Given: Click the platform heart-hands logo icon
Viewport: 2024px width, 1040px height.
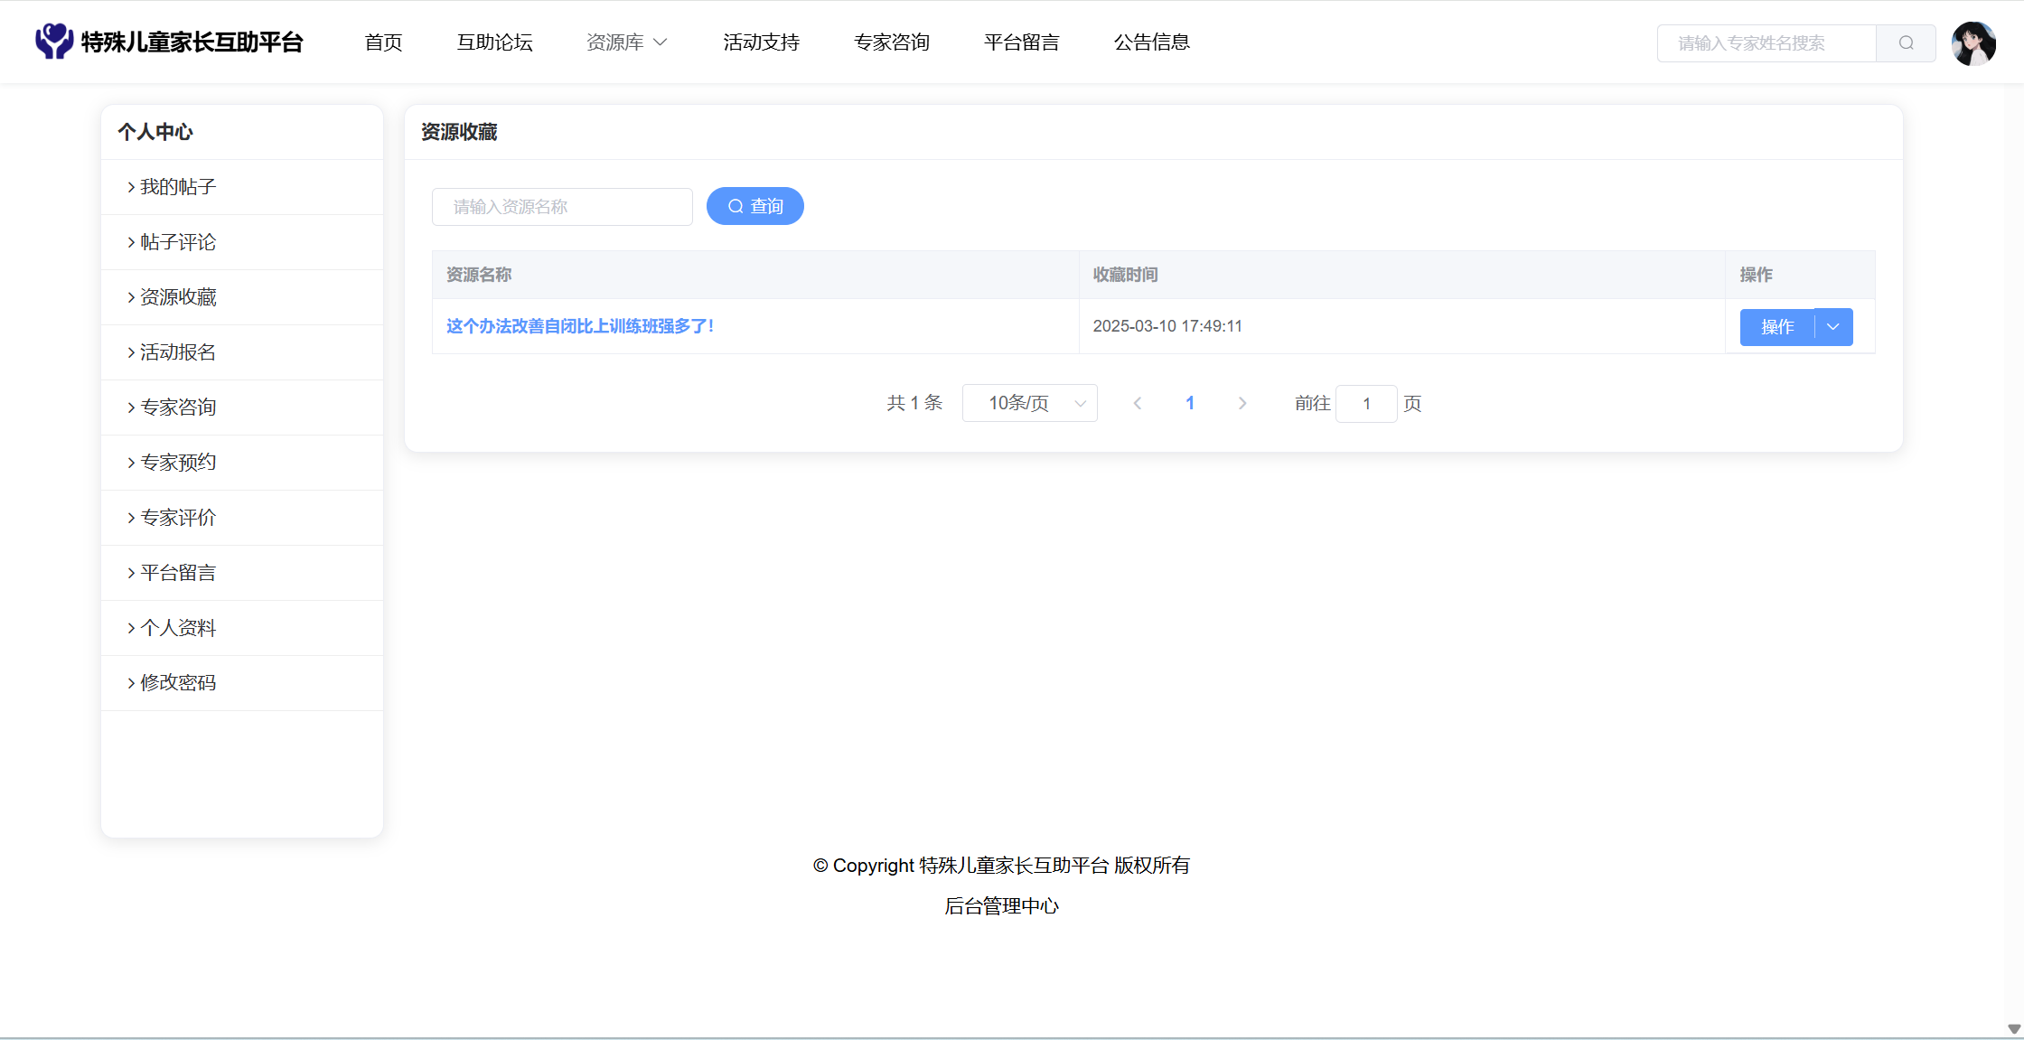Looking at the screenshot, I should coord(54,42).
